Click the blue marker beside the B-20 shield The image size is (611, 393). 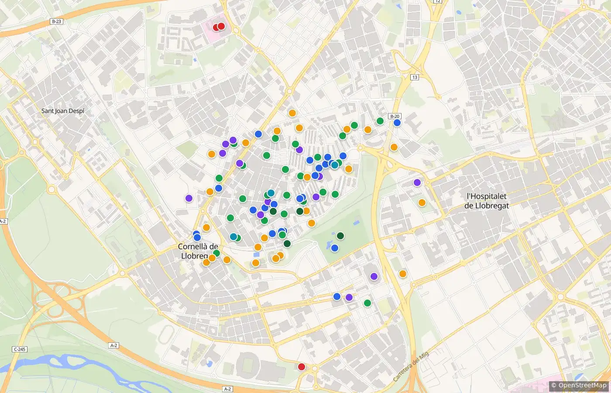[x=397, y=123]
